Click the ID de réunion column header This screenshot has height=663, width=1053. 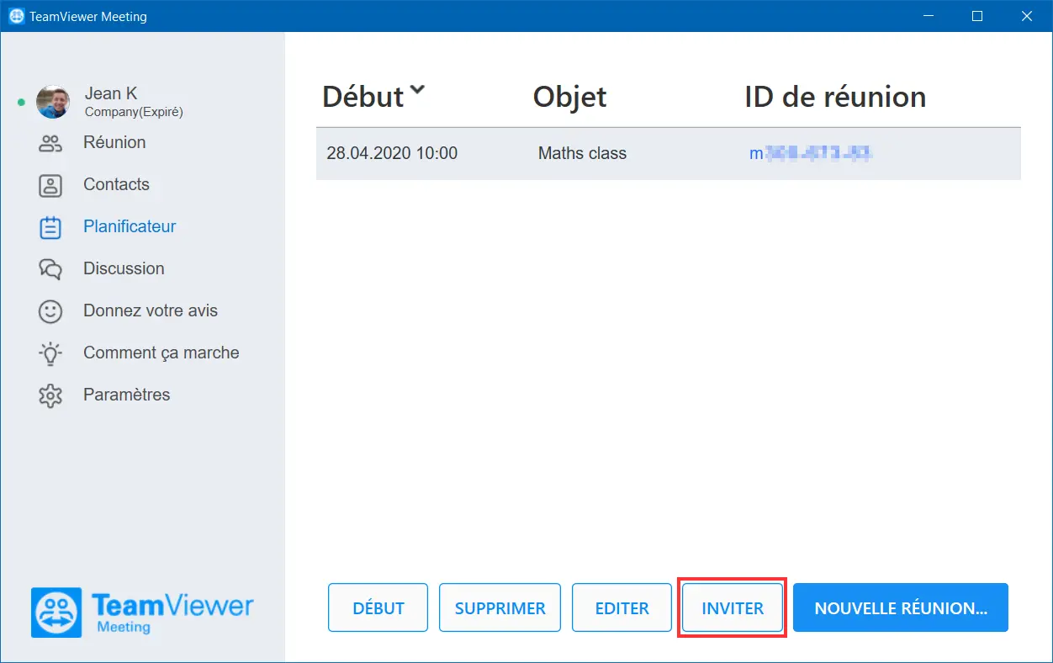(835, 97)
